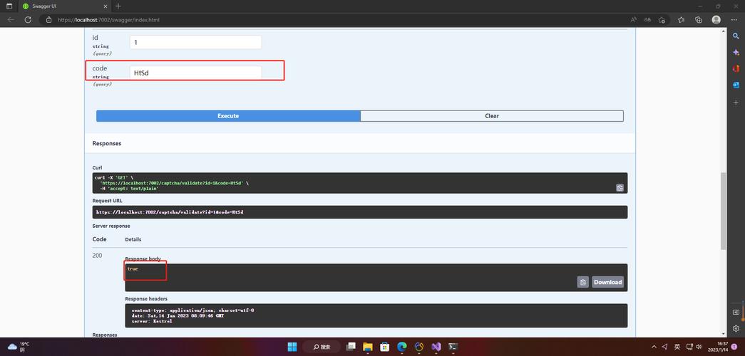The height and width of the screenshot is (356, 745).
Task: Click the Responses section heading
Action: pos(106,143)
